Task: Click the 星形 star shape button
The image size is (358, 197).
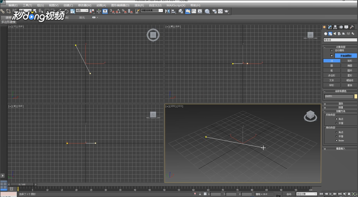Action: click(349, 75)
